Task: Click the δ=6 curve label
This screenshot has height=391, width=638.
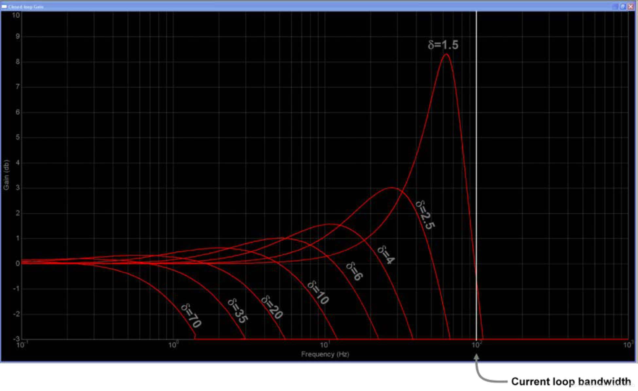Action: tap(355, 271)
